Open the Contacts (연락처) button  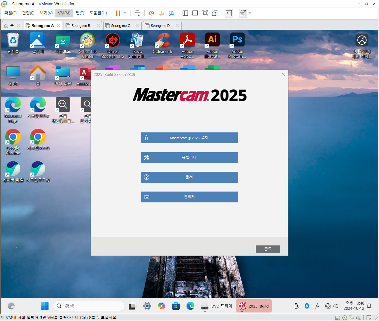(189, 197)
